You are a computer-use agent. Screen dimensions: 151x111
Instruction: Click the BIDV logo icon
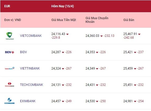coord(10,52)
